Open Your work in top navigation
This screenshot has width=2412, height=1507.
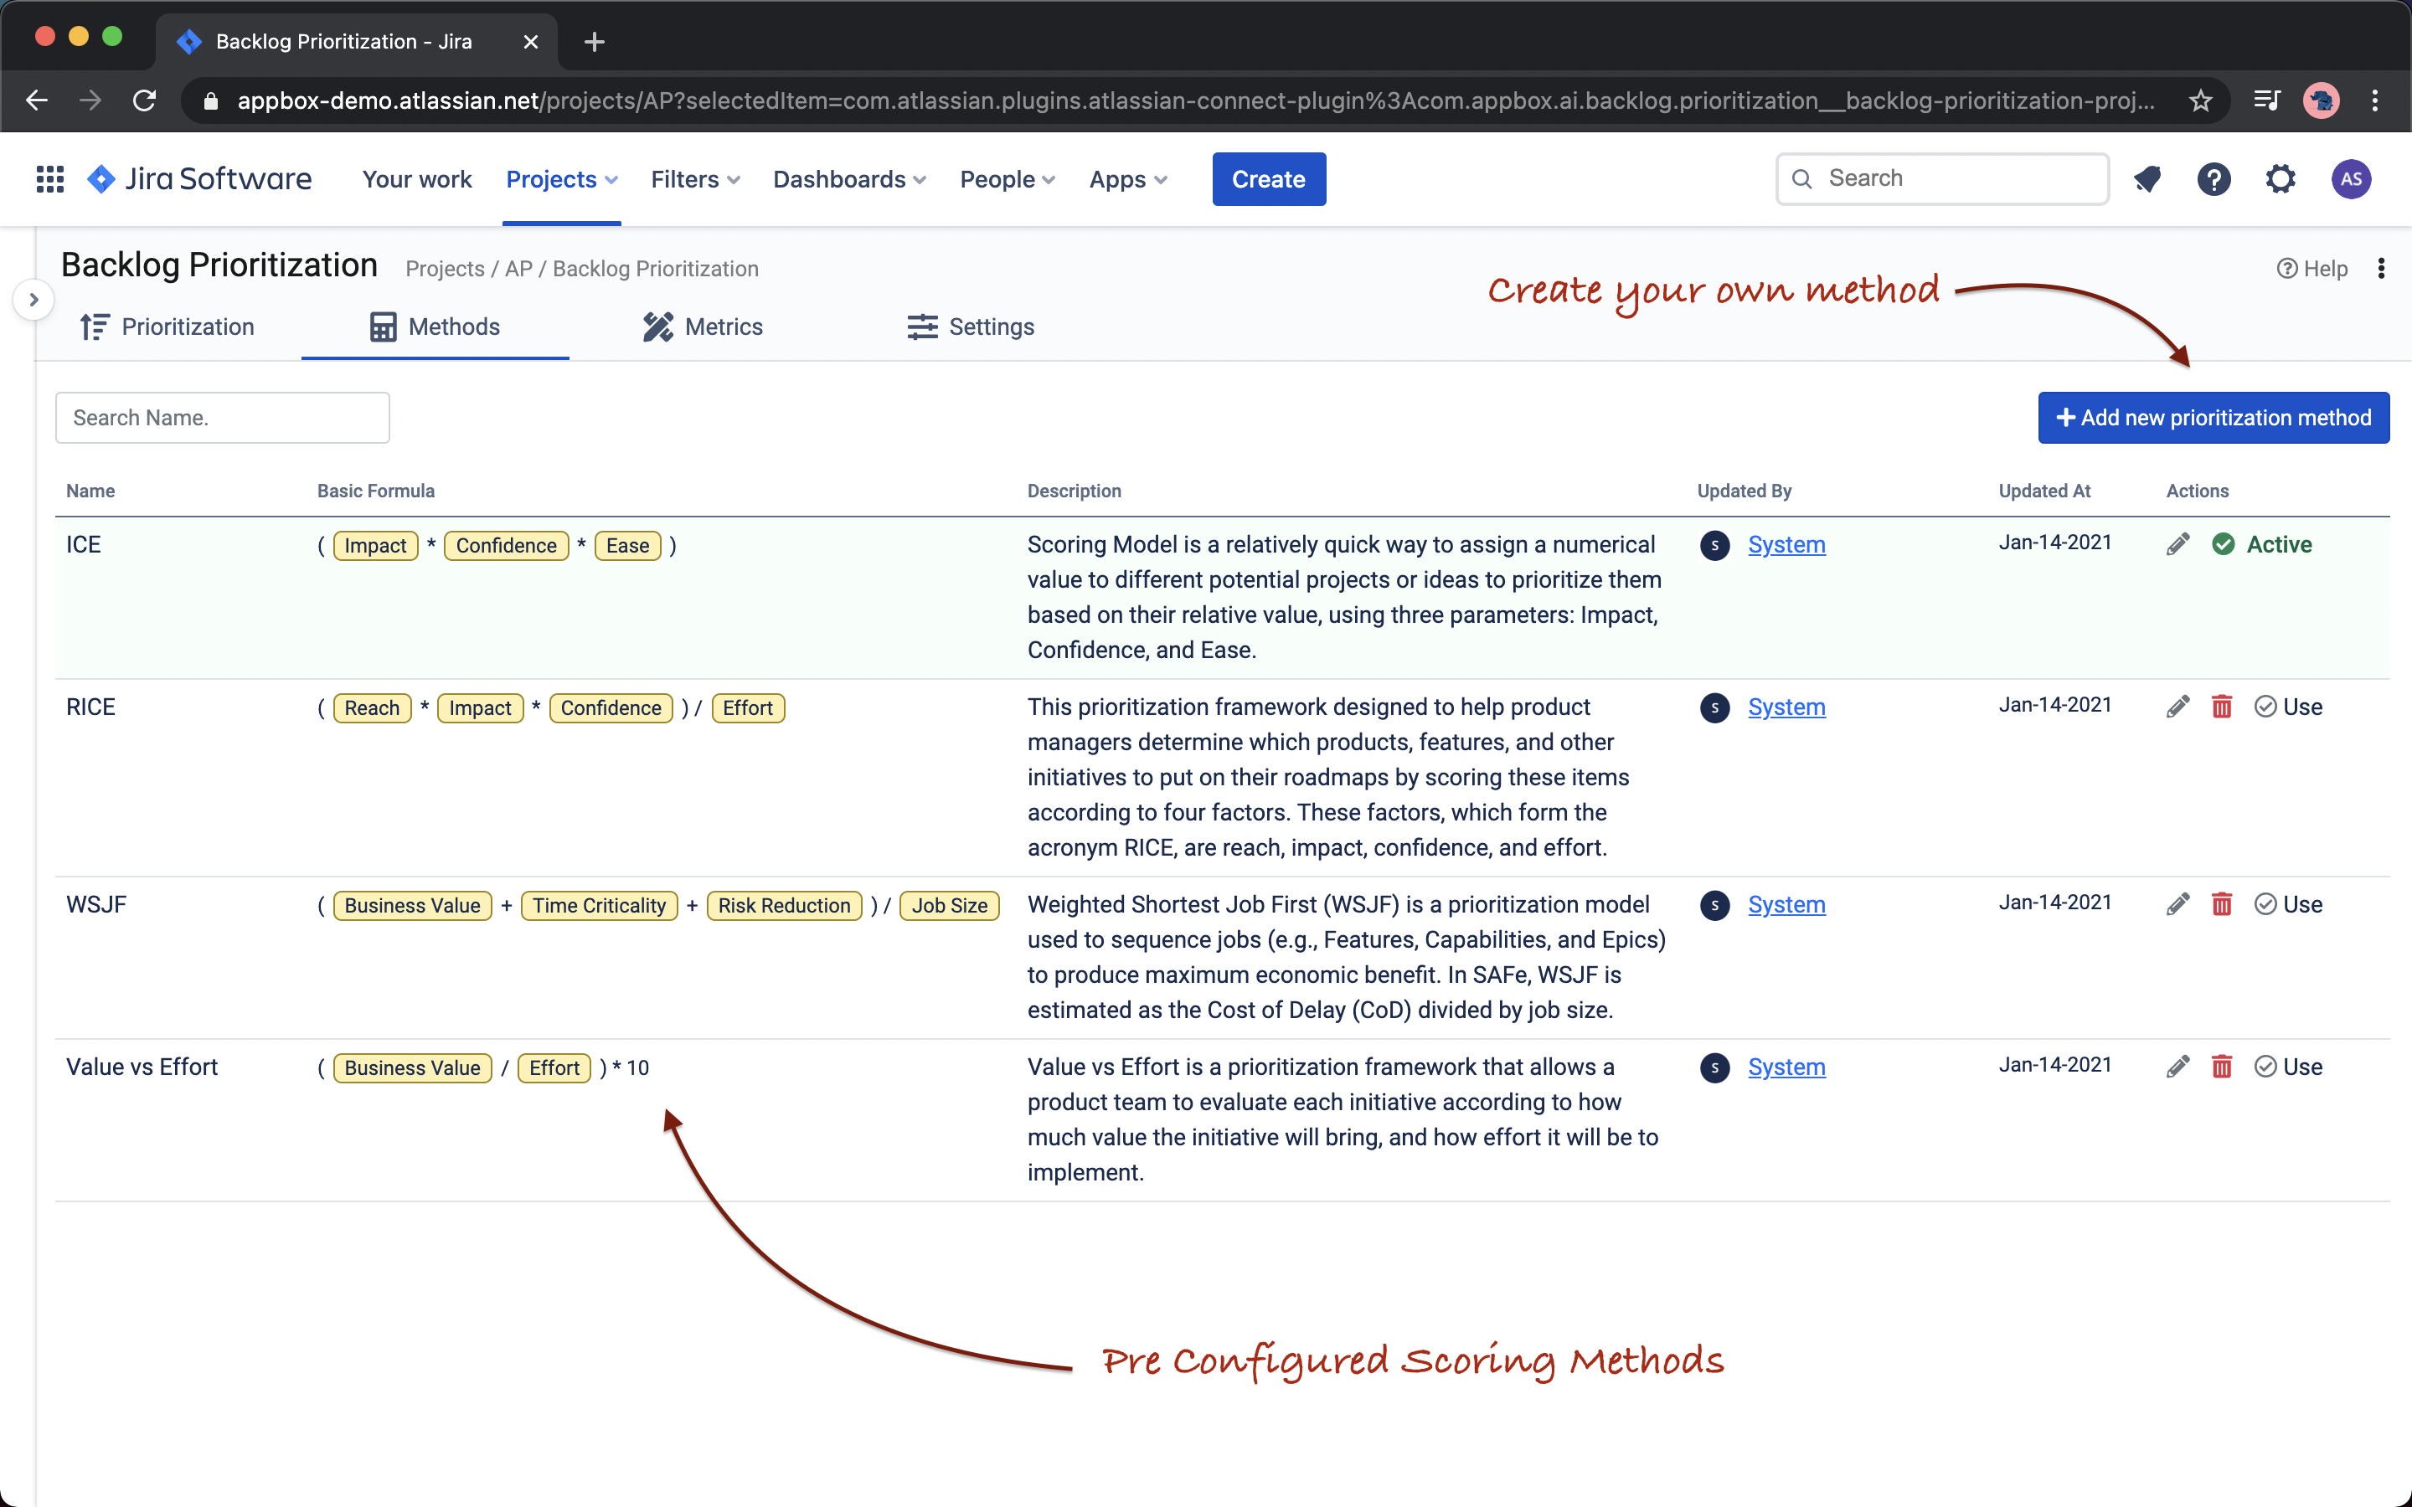[416, 179]
